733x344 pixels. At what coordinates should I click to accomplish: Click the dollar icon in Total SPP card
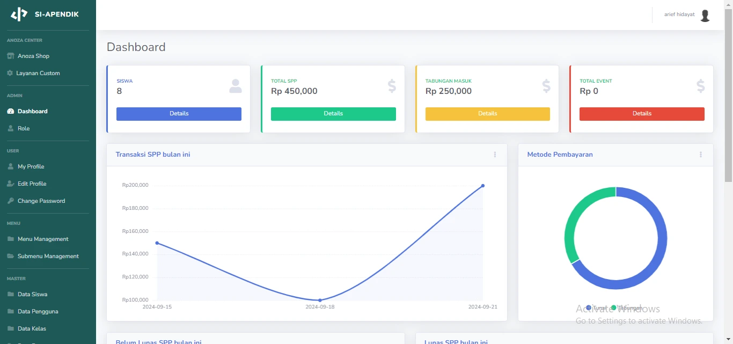[392, 86]
